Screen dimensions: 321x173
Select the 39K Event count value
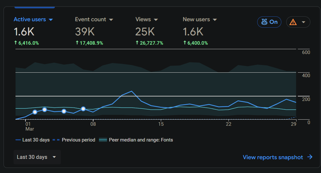tap(85, 32)
